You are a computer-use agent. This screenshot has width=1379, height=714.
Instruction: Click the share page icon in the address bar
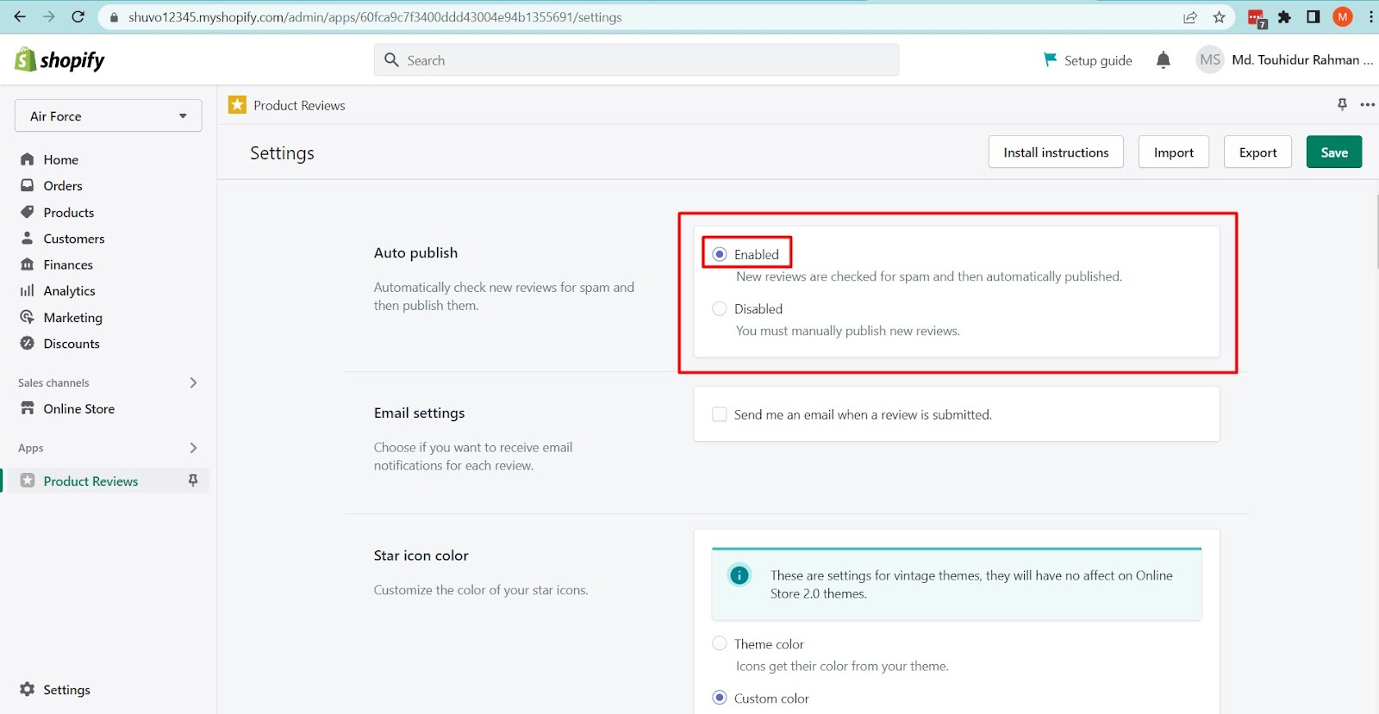pos(1190,17)
